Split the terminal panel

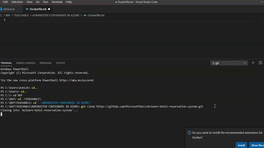[260, 63]
